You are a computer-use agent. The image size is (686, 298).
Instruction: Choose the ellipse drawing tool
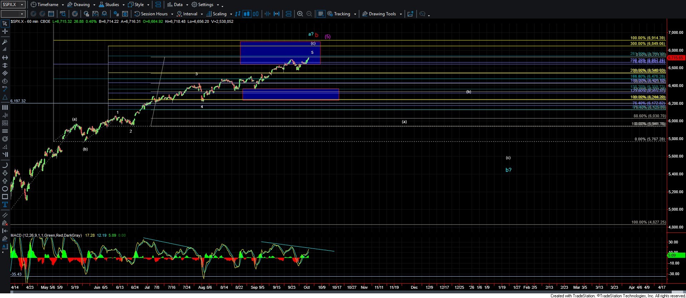[x=5, y=189]
